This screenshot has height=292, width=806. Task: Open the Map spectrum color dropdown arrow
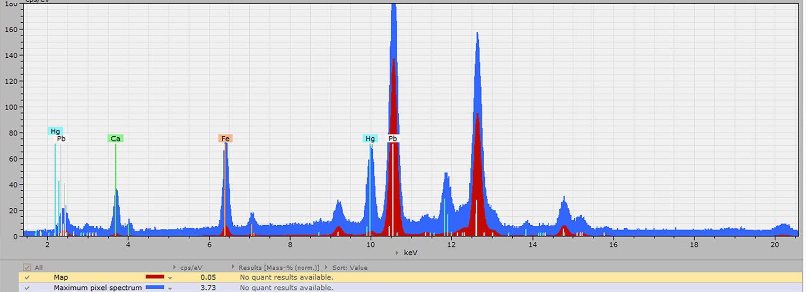(170, 278)
